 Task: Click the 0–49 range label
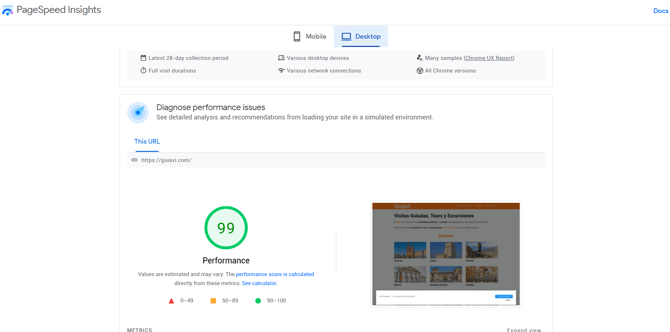[187, 301]
